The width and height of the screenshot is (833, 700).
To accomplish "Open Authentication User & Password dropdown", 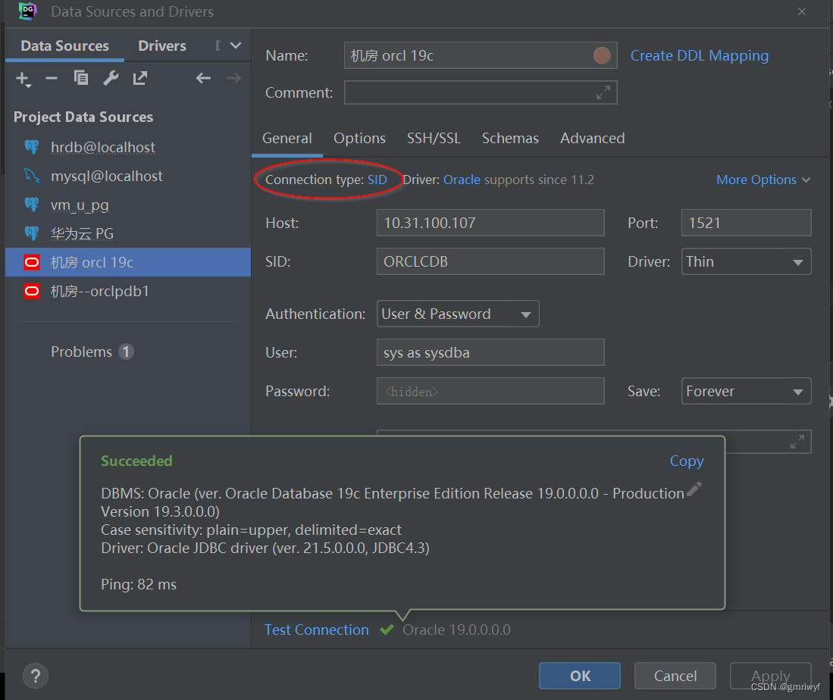I will coord(457,314).
